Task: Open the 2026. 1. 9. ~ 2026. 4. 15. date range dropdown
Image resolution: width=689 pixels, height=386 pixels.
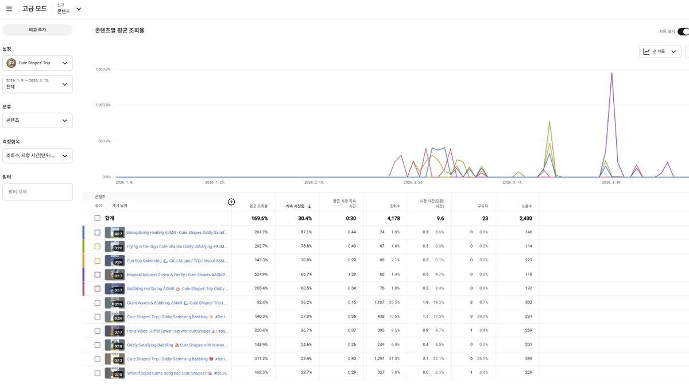Action: click(x=37, y=84)
